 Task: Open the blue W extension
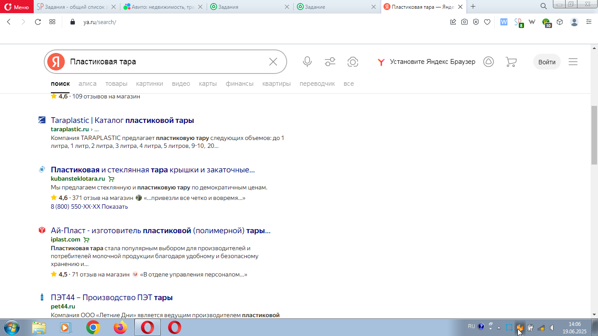click(x=504, y=22)
